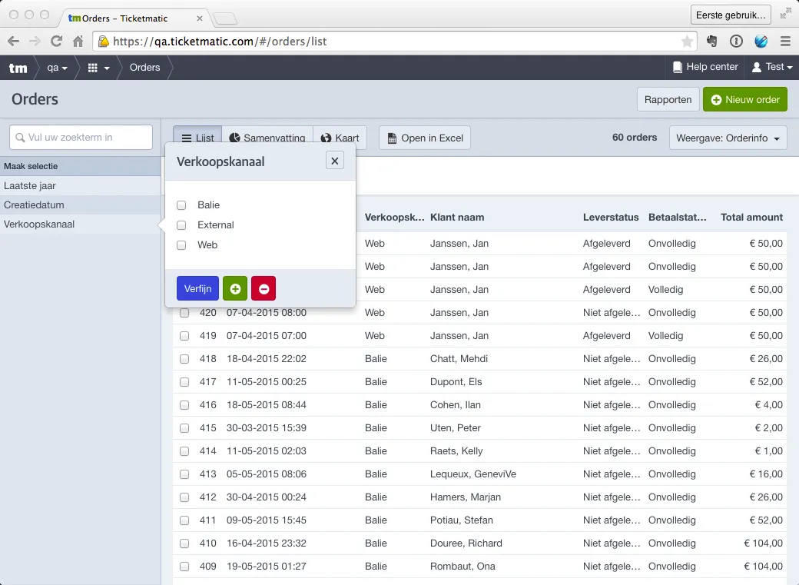Select the Verkoopskanaal filter
The image size is (799, 585).
pyautogui.click(x=81, y=224)
